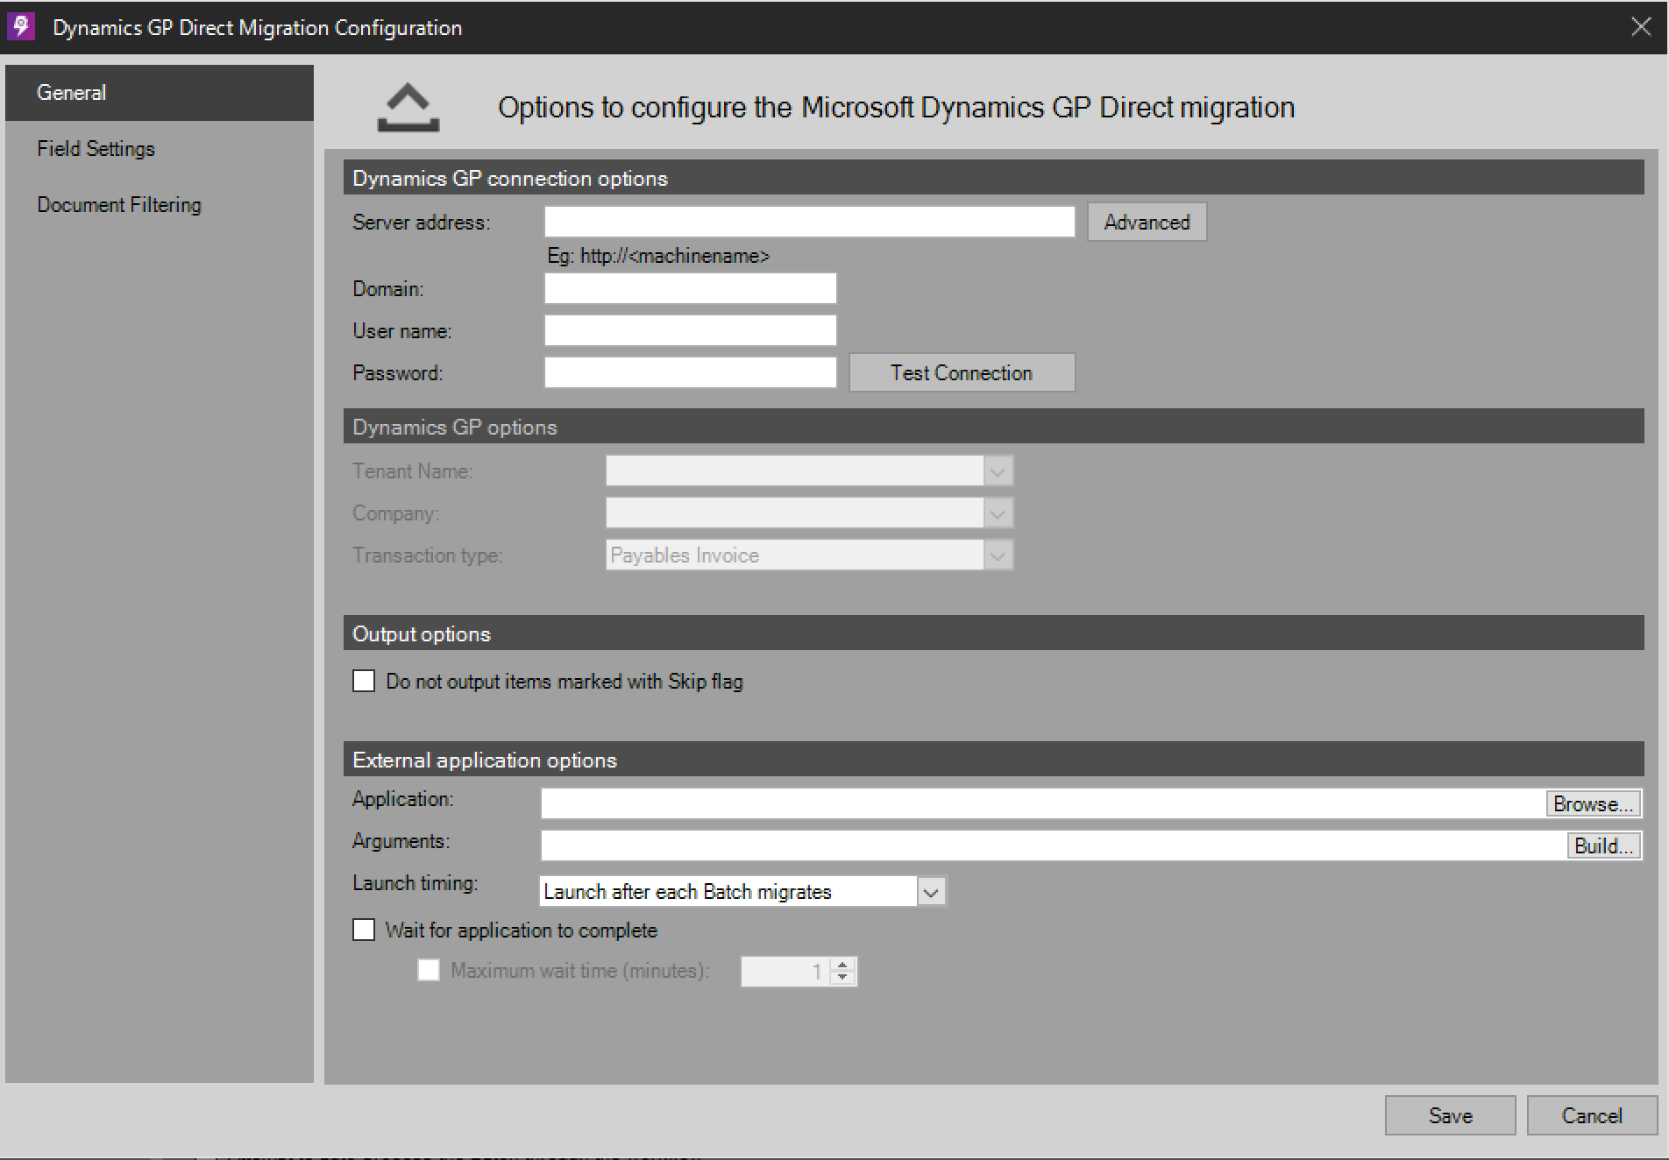This screenshot has width=1669, height=1160.
Task: Click the Server address input field
Action: [809, 222]
